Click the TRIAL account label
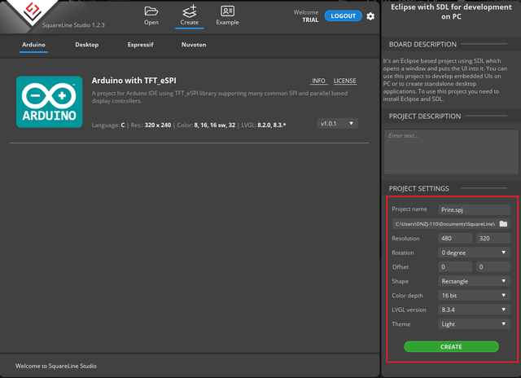The image size is (521, 378). 310,20
